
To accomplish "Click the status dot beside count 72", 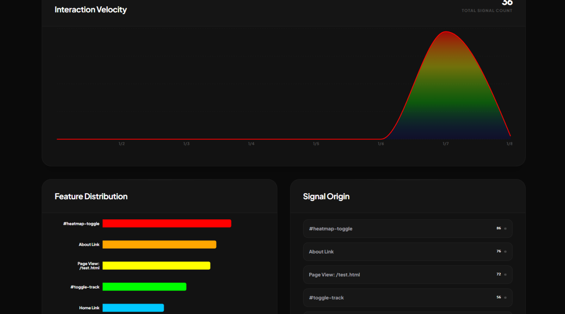I will [505, 274].
